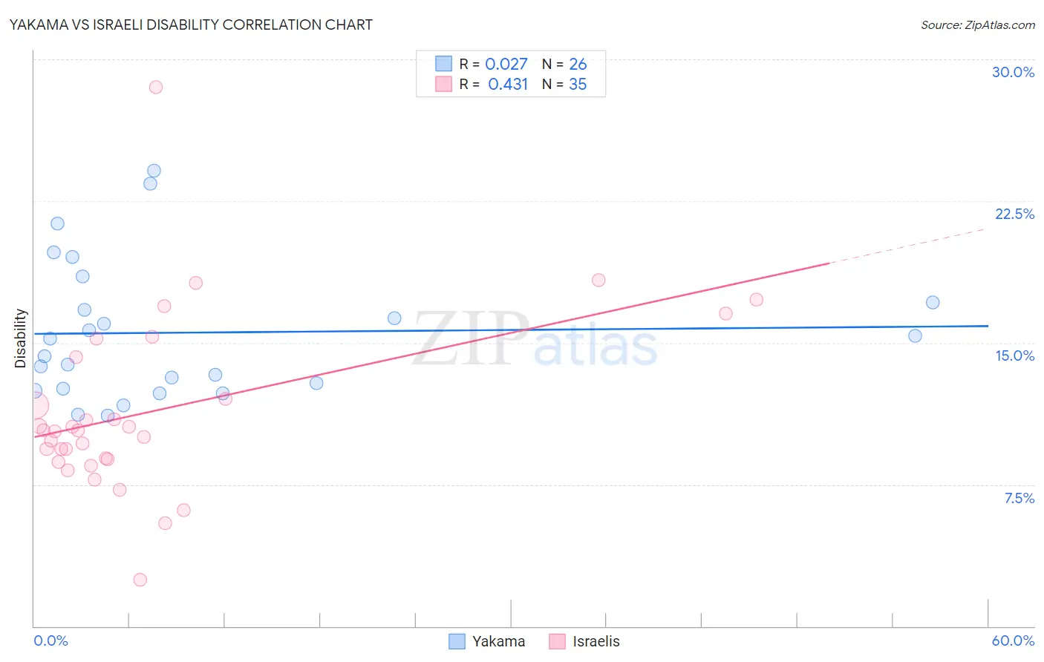The image size is (1044, 662).
Task: Click the Yakama blue legend swatch
Action: point(457,641)
